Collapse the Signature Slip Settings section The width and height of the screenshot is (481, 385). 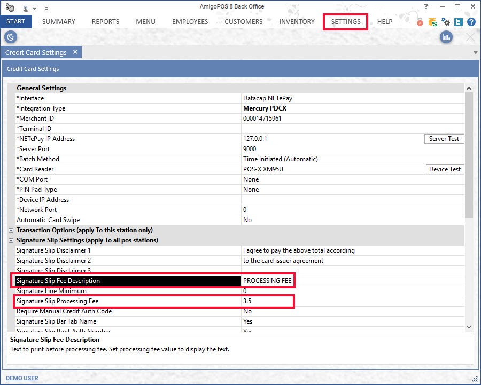(x=11, y=240)
